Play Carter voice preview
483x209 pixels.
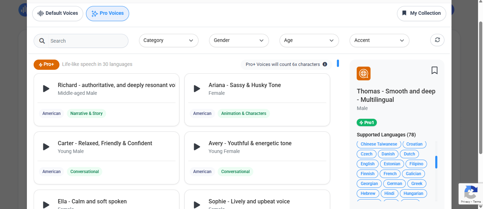tap(46, 147)
